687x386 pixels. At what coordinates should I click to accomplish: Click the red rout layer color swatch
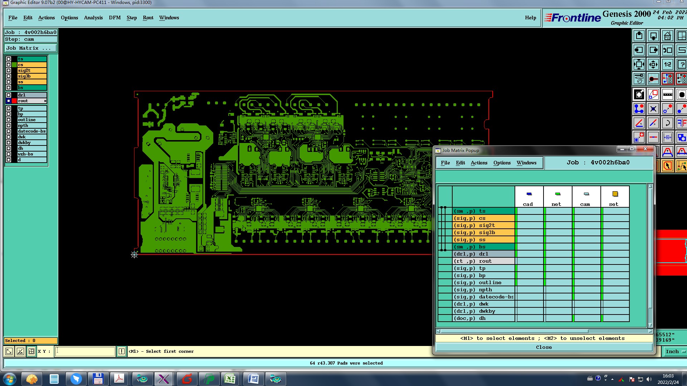point(14,101)
